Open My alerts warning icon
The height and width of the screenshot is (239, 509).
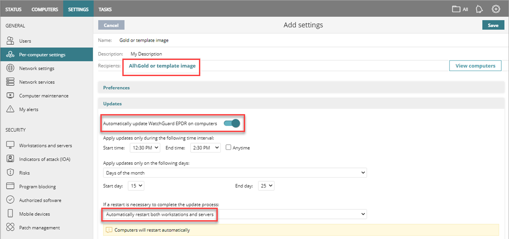[x=10, y=109]
